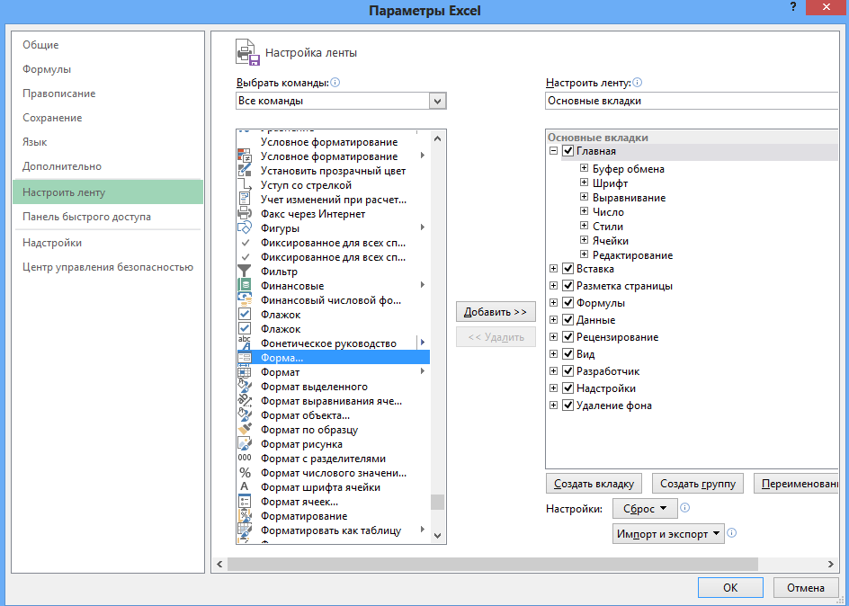849x606 pixels.
Task: Click the command list scroll-down arrow
Action: coord(437,536)
